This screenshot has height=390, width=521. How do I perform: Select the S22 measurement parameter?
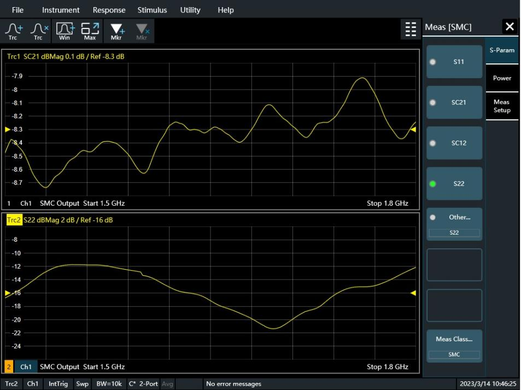[x=454, y=184]
